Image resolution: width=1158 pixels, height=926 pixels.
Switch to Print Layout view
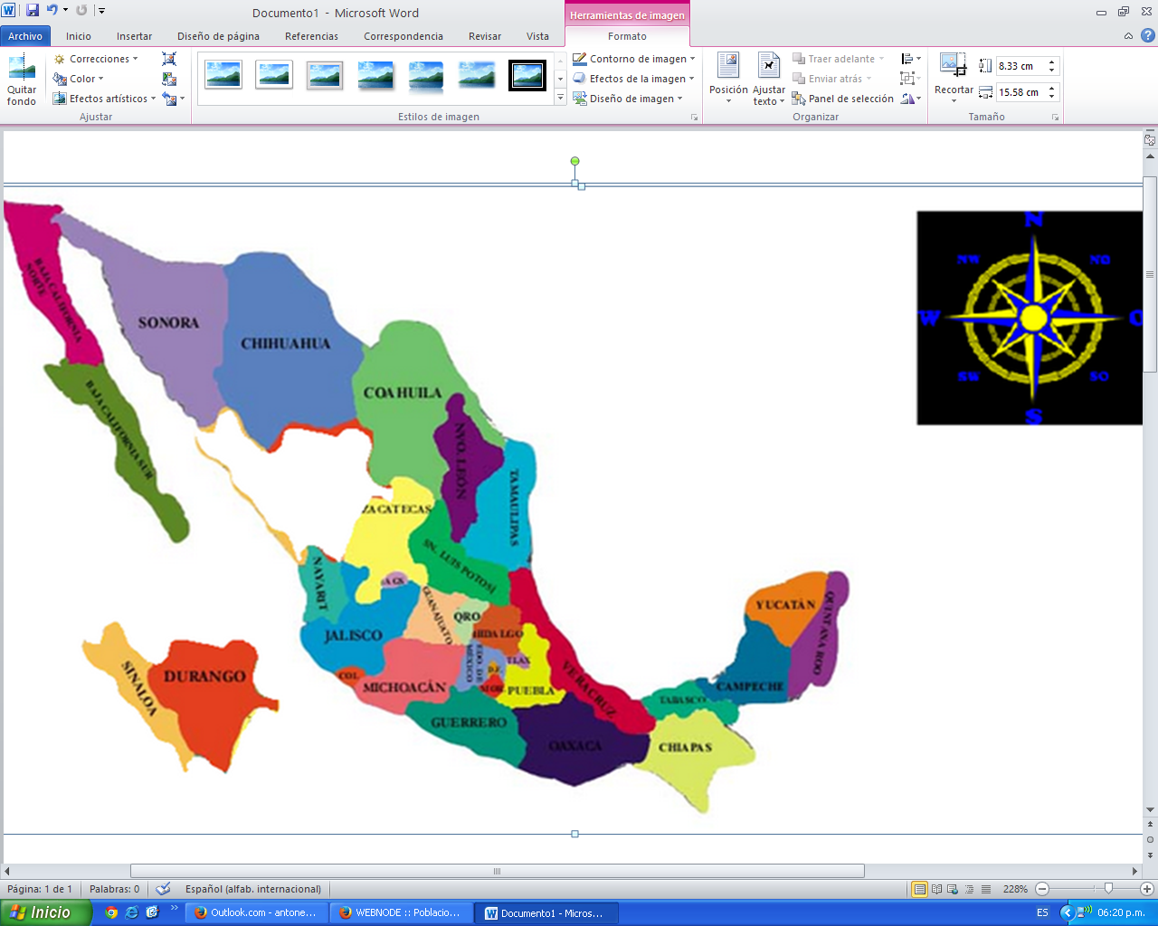point(920,889)
